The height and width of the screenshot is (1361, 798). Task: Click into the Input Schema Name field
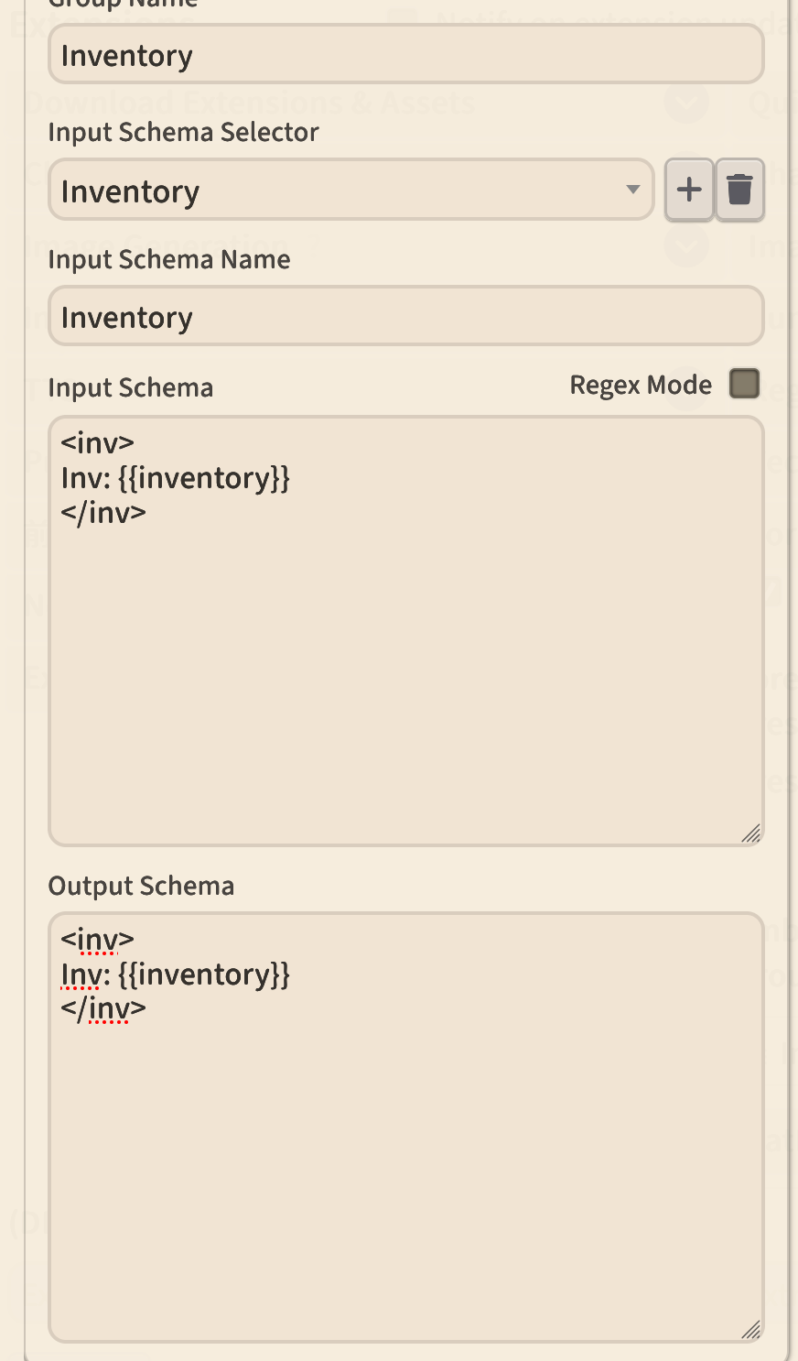click(x=405, y=317)
